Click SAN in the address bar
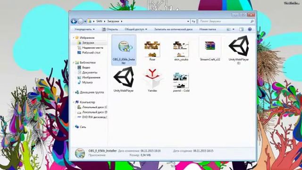 tap(99, 21)
